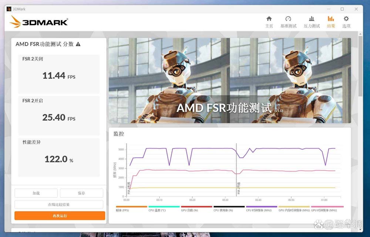Image resolution: width=370 pixels, height=237 pixels.
Task: Go to the 主页 home tab
Action: (x=269, y=22)
